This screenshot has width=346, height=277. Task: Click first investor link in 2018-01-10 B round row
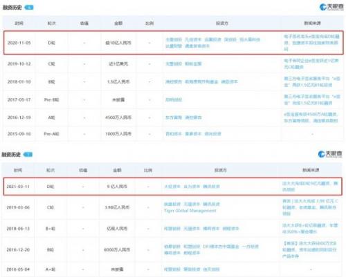pos(174,82)
